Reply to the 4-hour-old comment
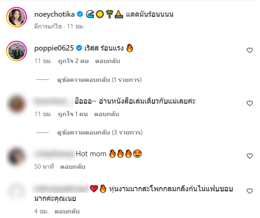Image resolution: width=260 pixels, height=218 pixels. 67,211
